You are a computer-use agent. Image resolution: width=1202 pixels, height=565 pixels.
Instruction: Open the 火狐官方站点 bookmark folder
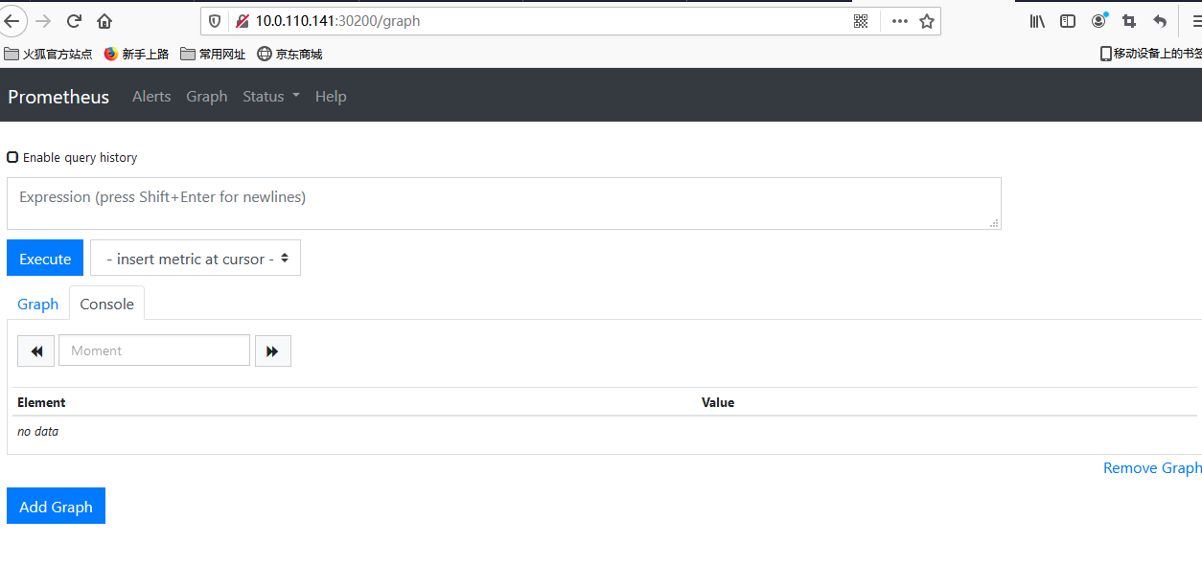pos(48,54)
